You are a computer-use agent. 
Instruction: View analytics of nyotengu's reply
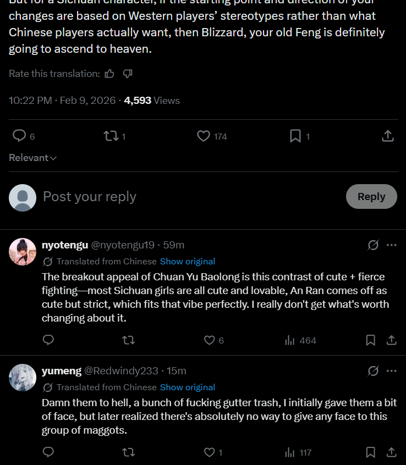pos(290,340)
